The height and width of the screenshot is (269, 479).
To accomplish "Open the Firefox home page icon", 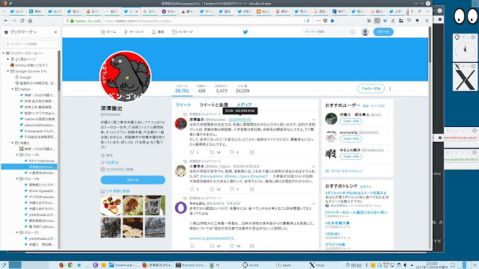I will 30,21.
